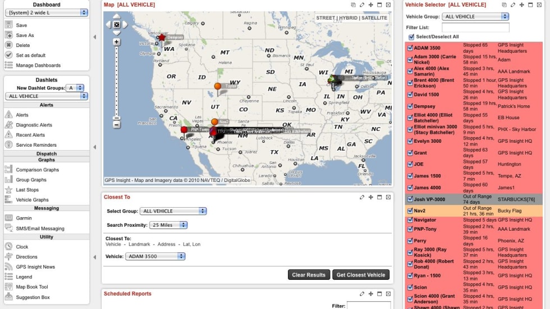Click the Save icon in Dashboard panel
This screenshot has height=309, width=550.
[9, 25]
